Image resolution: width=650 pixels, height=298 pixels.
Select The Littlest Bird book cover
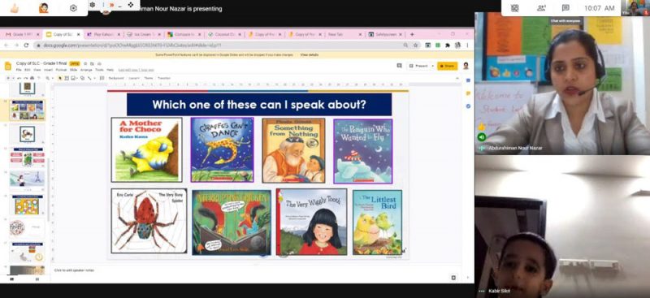[377, 222]
